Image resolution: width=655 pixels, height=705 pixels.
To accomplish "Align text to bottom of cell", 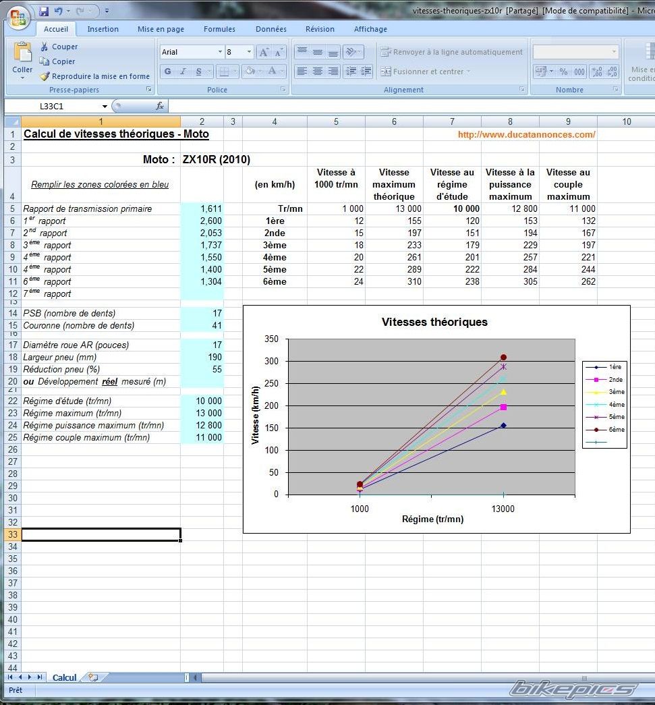I will click(333, 52).
